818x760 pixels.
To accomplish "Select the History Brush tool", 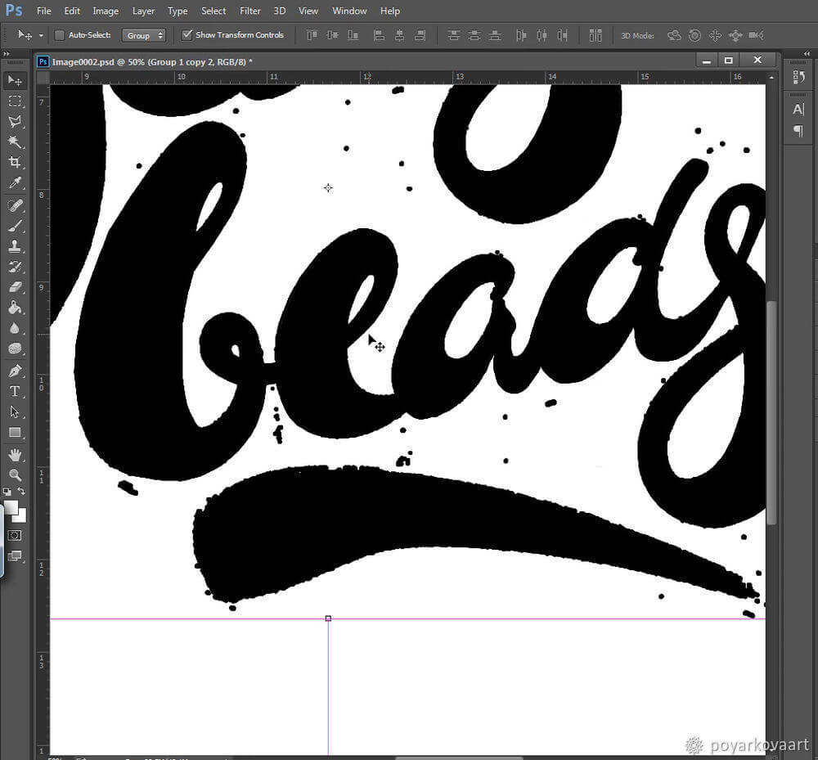I will coord(15,267).
